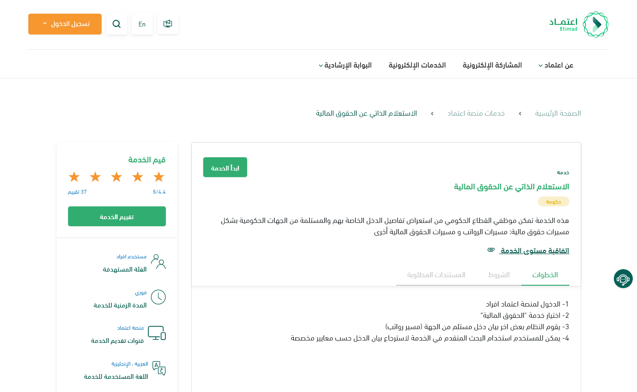637x392 pixels.
Task: Click the middle rating star
Action: click(x=116, y=177)
